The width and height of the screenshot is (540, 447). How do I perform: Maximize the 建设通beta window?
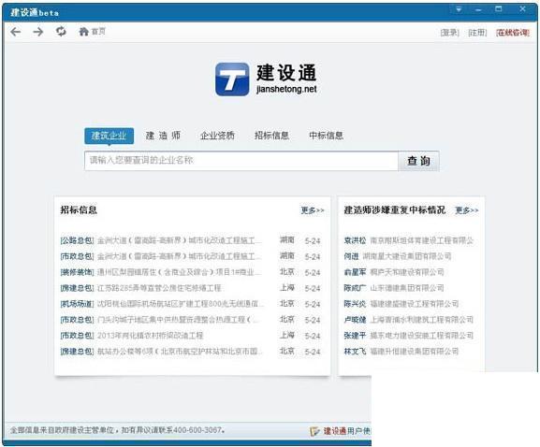click(x=498, y=9)
